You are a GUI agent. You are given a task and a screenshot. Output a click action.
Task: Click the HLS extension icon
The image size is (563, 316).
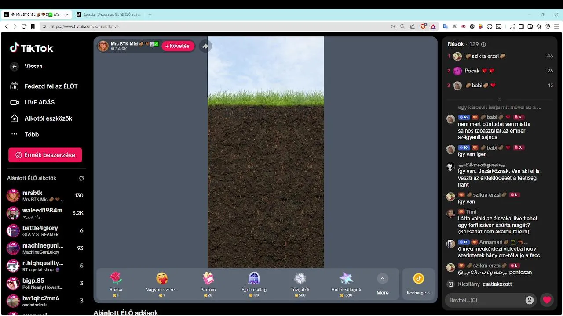click(463, 26)
